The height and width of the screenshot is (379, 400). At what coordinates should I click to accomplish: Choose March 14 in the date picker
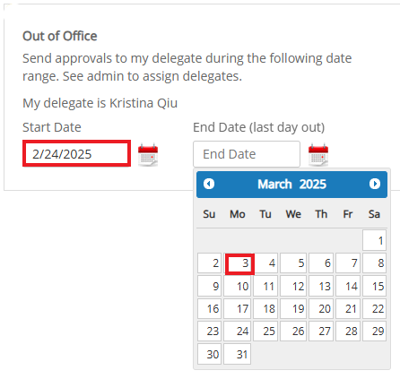[348, 286]
